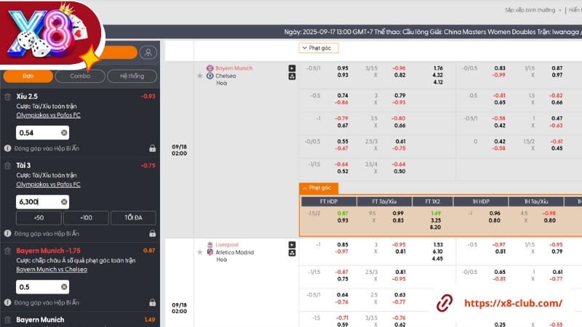Open Bayern Munich vs Chelsea match link

52,270
